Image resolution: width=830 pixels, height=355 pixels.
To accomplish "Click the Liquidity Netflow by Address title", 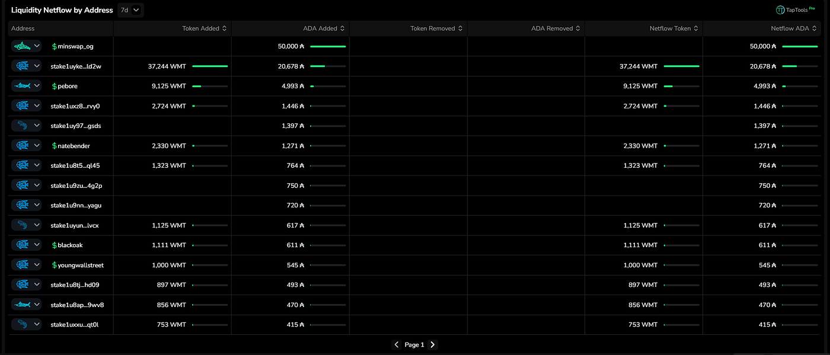I will [62, 10].
